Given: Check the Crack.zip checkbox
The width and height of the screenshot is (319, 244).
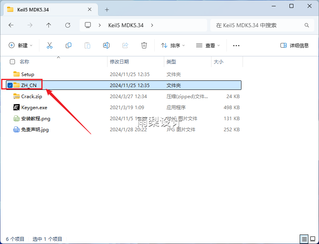Looking at the screenshot, I should tap(9, 96).
